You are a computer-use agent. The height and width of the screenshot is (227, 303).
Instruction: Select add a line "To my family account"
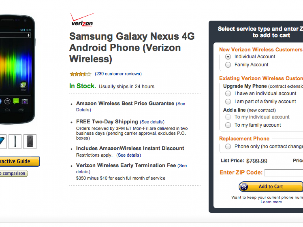[228, 125]
